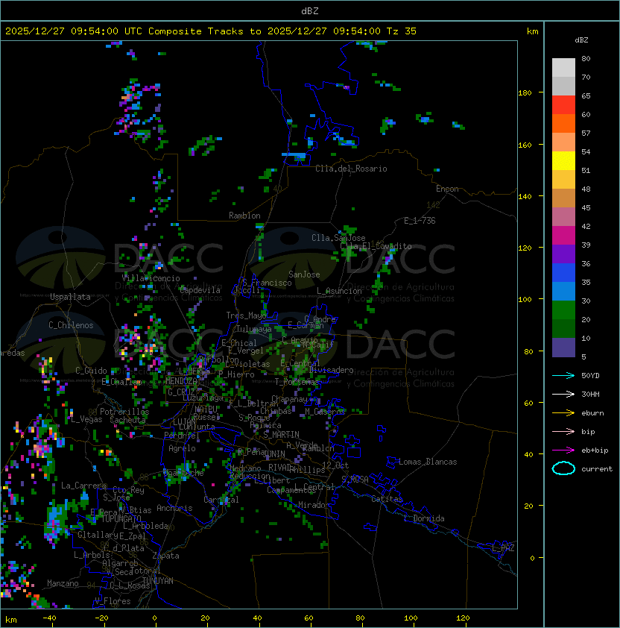This screenshot has height=628, width=620.
Task: Click the L_Dormida label
Action: tap(424, 518)
